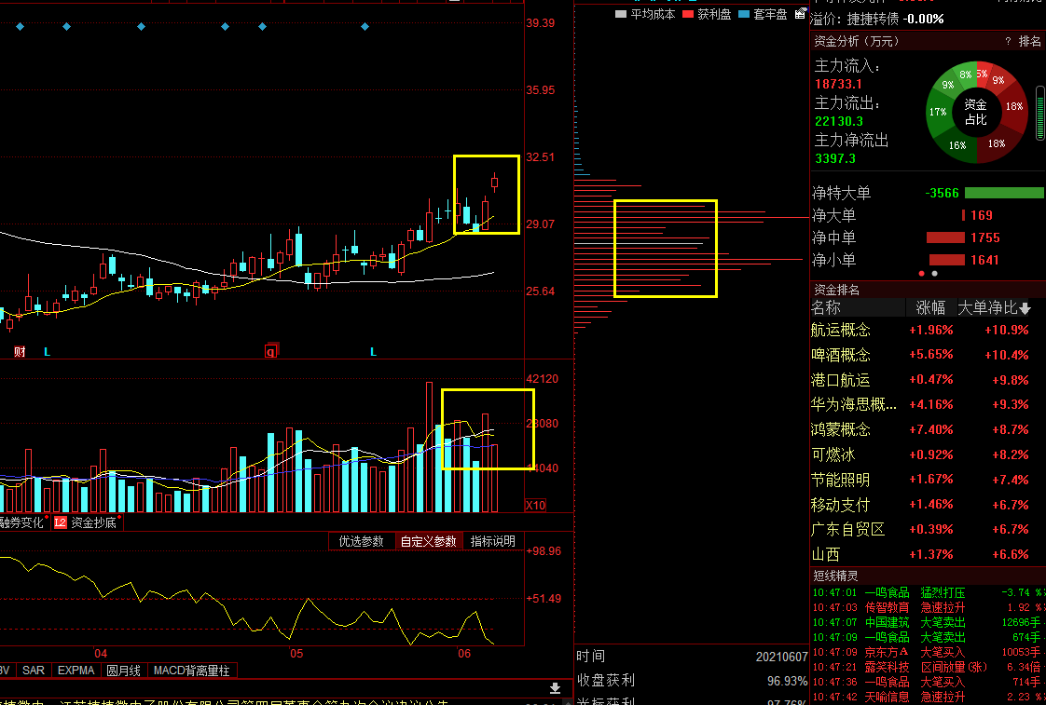This screenshot has width=1046, height=705.
Task: Open the 港口航运 row
Action: point(928,380)
